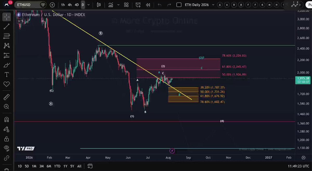Open chart settings gear on time axis
The height and width of the screenshot is (171, 312).
(303, 158)
